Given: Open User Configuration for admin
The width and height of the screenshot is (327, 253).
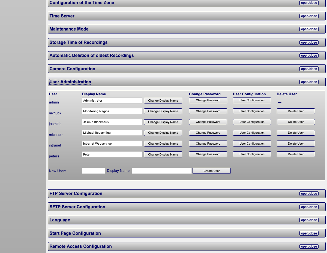Looking at the screenshot, I should click(252, 100).
